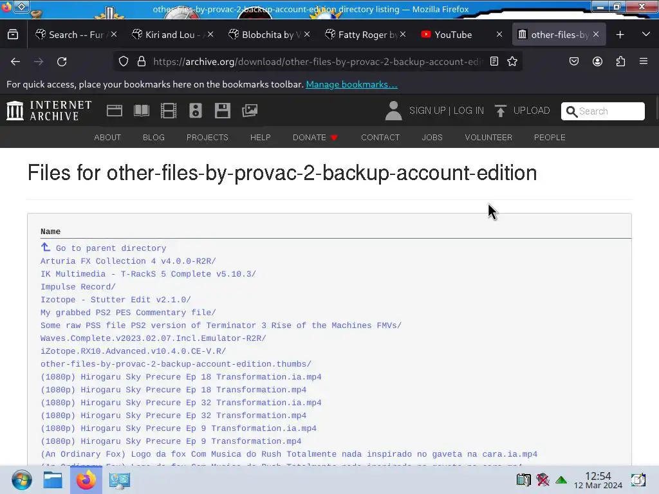Click the address bar URL field
659x494 pixels.
[318, 61]
